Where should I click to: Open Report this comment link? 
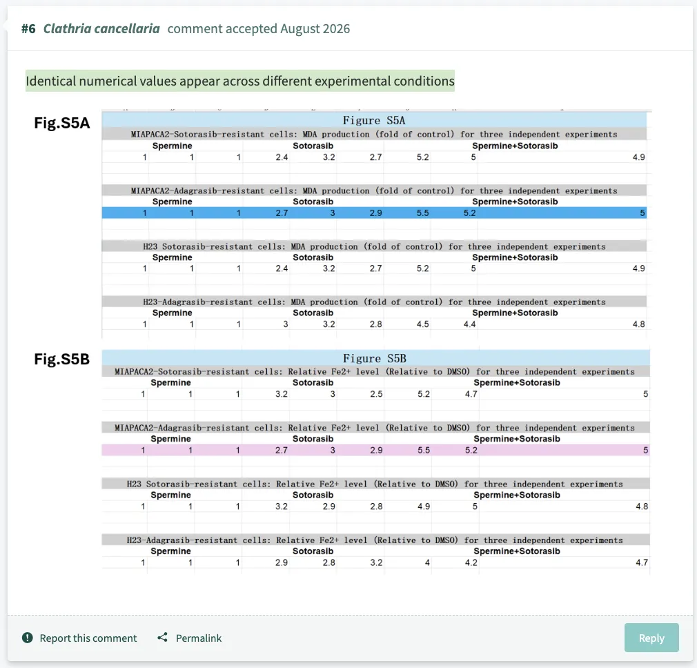[88, 638]
